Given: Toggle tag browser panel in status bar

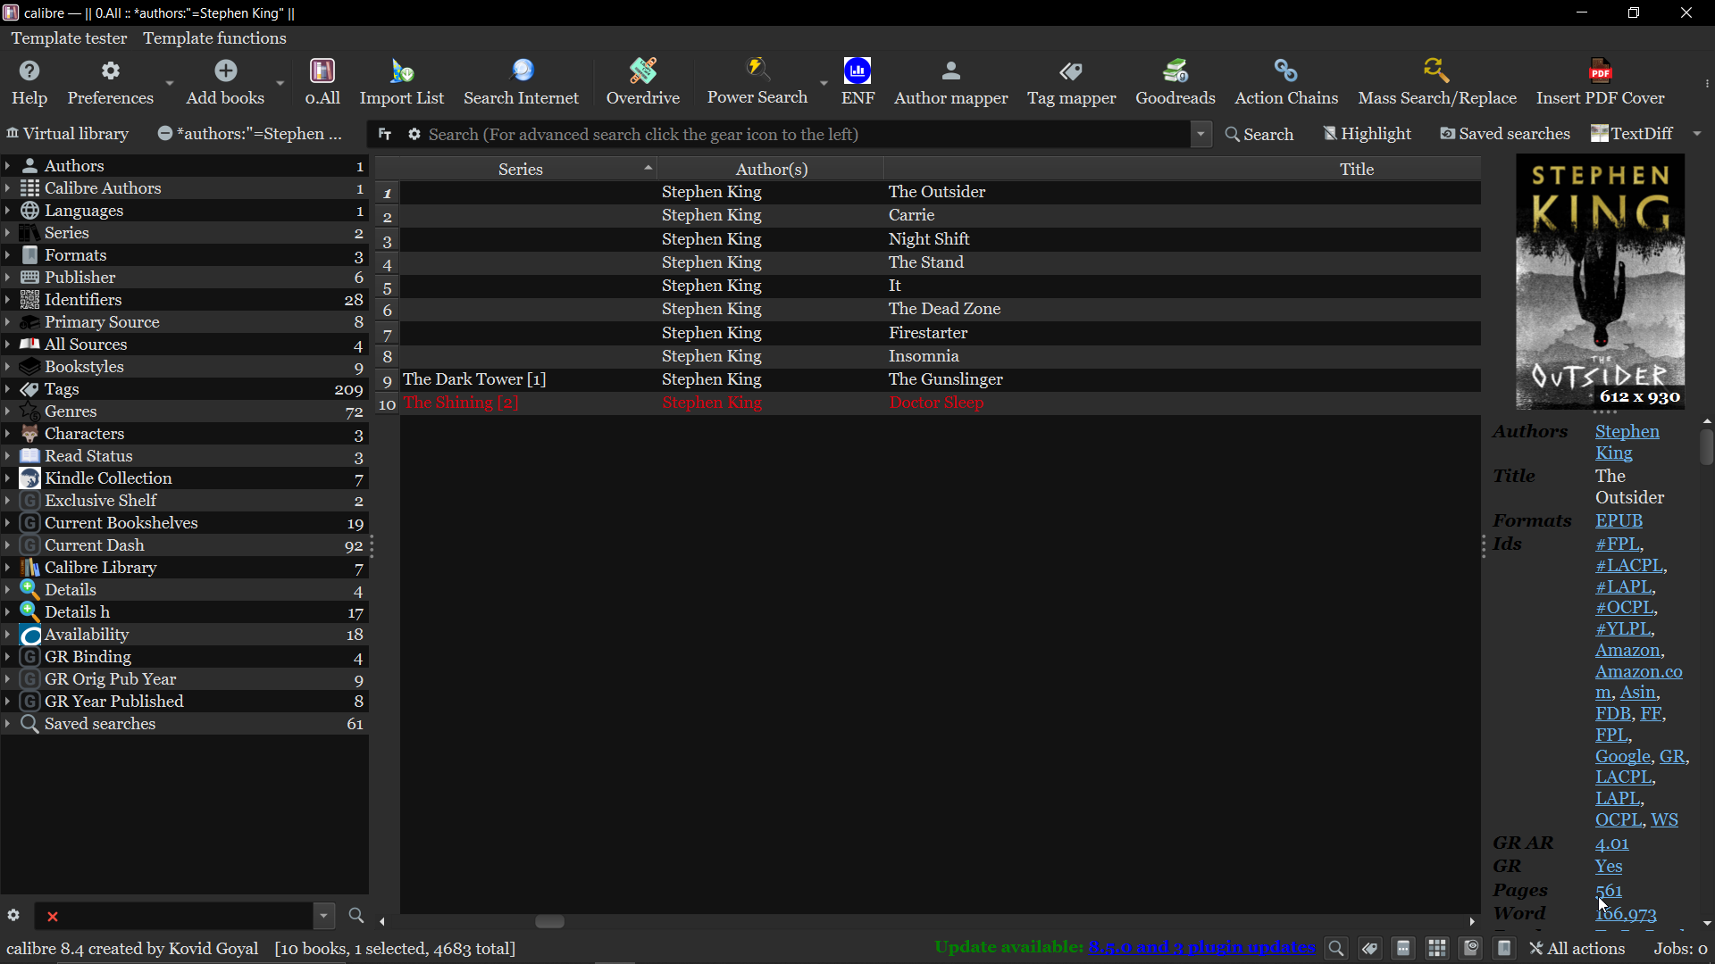Looking at the screenshot, I should coord(1369,949).
